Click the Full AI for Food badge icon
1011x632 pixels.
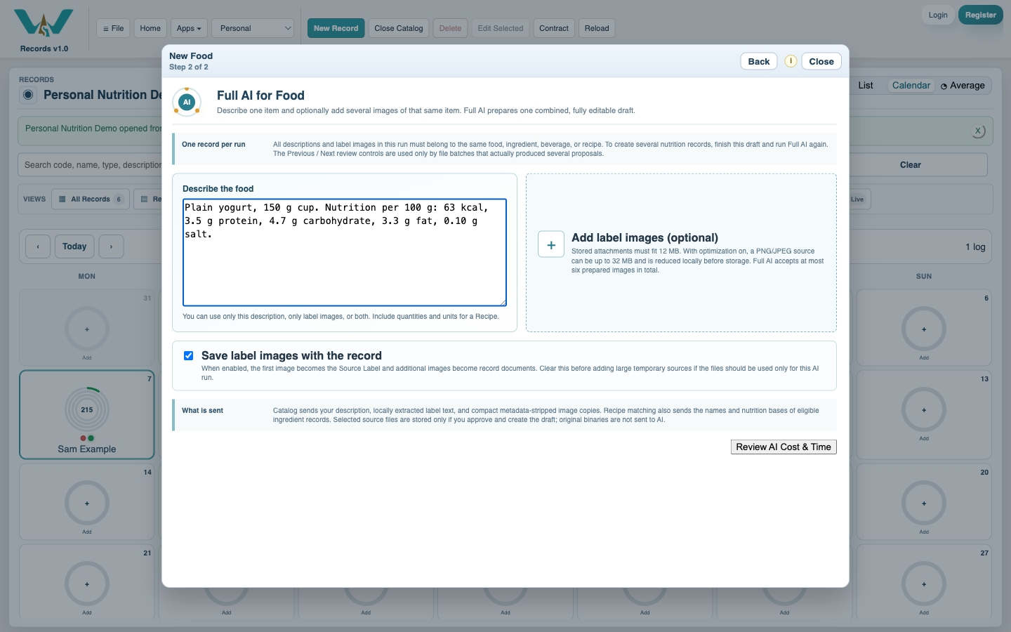coord(187,102)
